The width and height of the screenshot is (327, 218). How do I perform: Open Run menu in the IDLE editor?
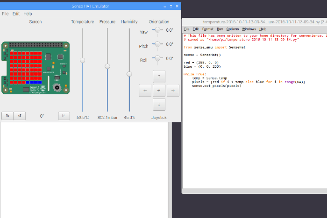point(220,29)
